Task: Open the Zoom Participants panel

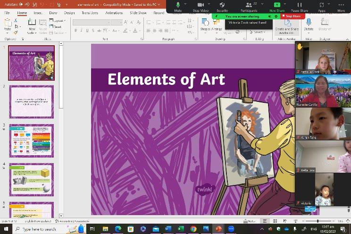Action: (x=249, y=7)
